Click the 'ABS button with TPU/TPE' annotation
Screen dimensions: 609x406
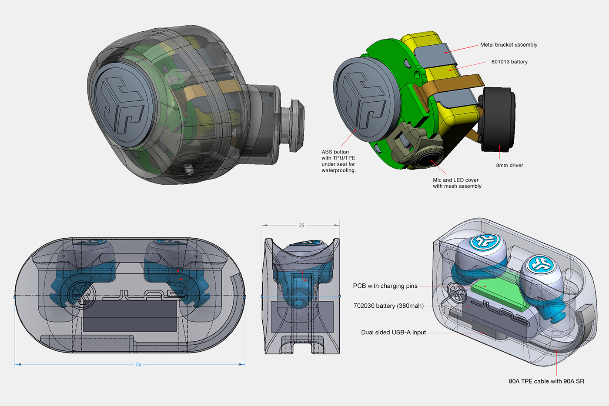pos(338,161)
